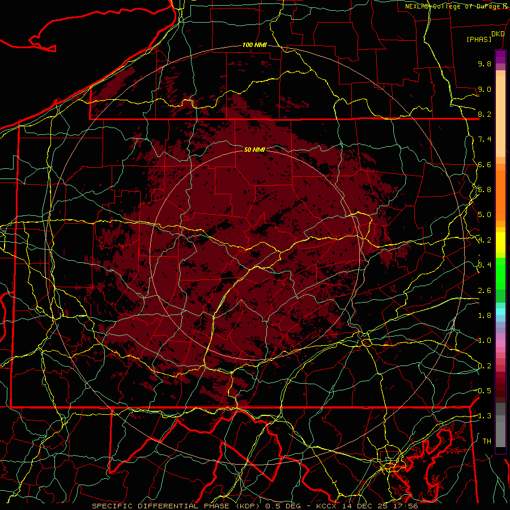Click the 4.2 scale label
Image resolution: width=510 pixels, height=510 pixels.
click(x=484, y=240)
